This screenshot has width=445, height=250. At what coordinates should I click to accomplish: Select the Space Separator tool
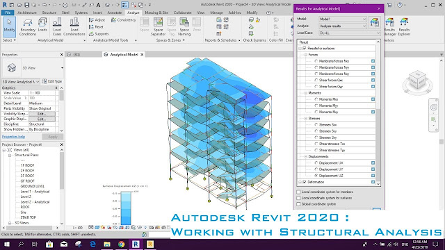pyautogui.click(x=158, y=26)
